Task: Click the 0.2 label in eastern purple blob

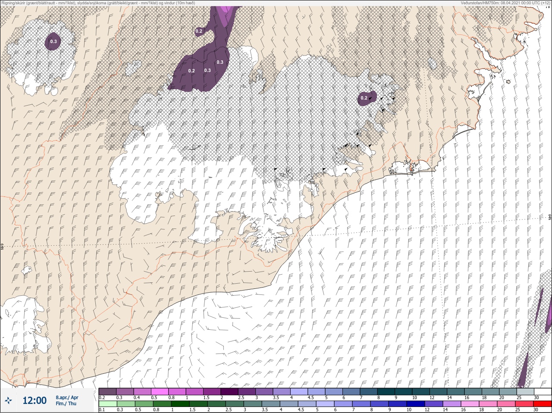Action: (x=364, y=98)
